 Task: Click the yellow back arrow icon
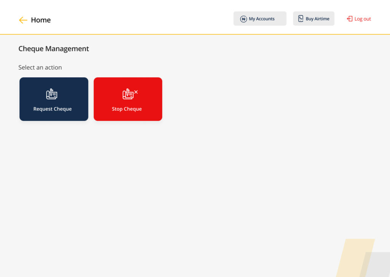[x=23, y=20]
